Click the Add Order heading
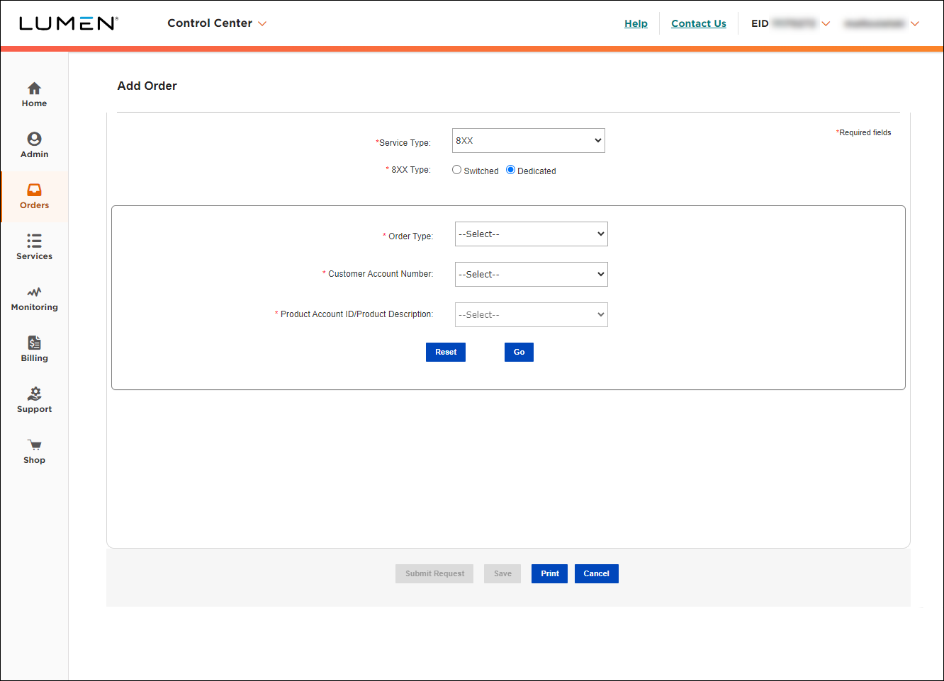The width and height of the screenshot is (944, 681). pyautogui.click(x=147, y=86)
